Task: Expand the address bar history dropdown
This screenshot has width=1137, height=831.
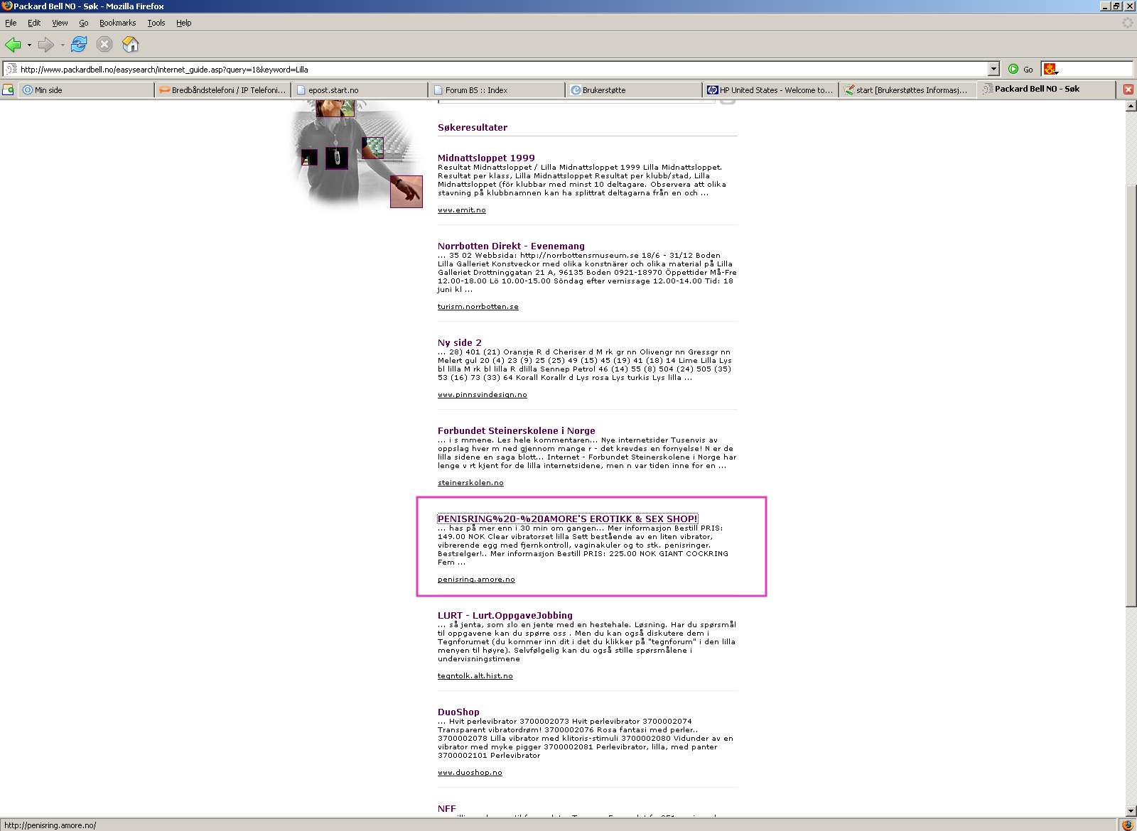Action: click(x=993, y=69)
